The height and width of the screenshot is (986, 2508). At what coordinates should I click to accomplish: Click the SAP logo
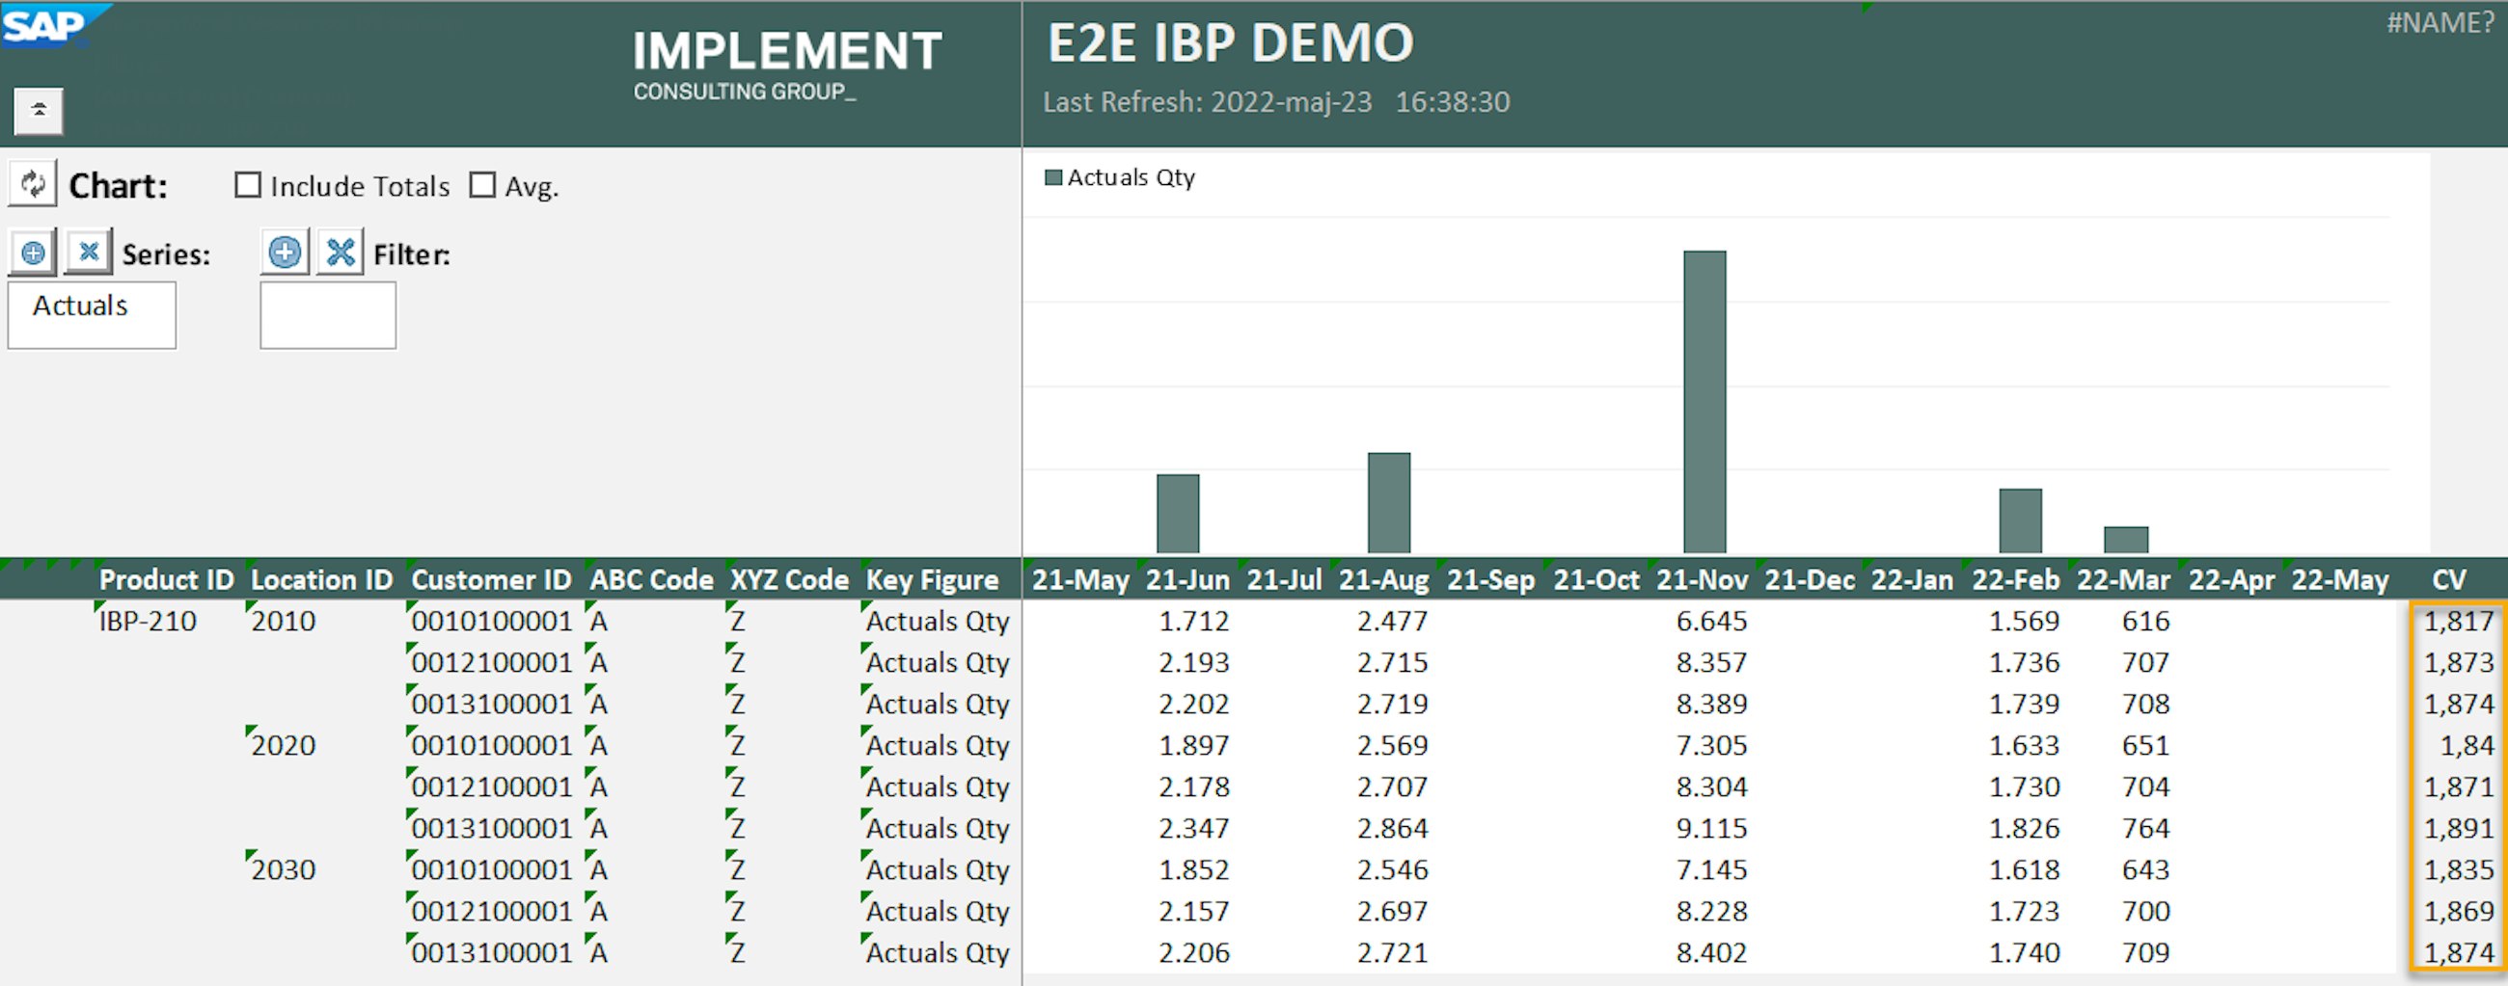(45, 26)
